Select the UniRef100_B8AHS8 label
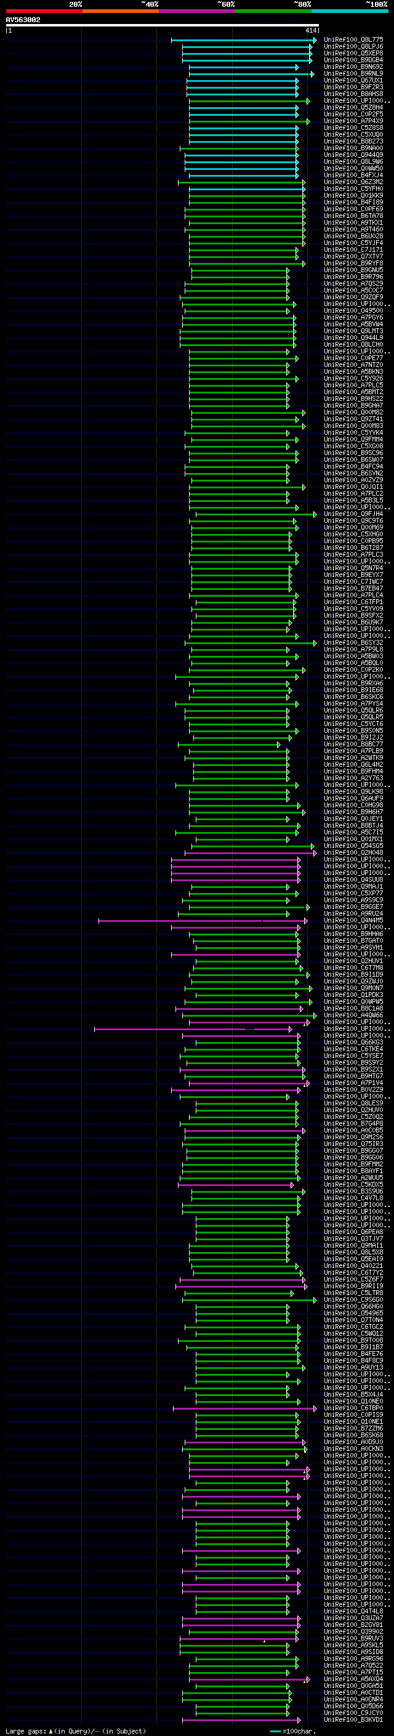The image size is (394, 1736). tap(353, 94)
